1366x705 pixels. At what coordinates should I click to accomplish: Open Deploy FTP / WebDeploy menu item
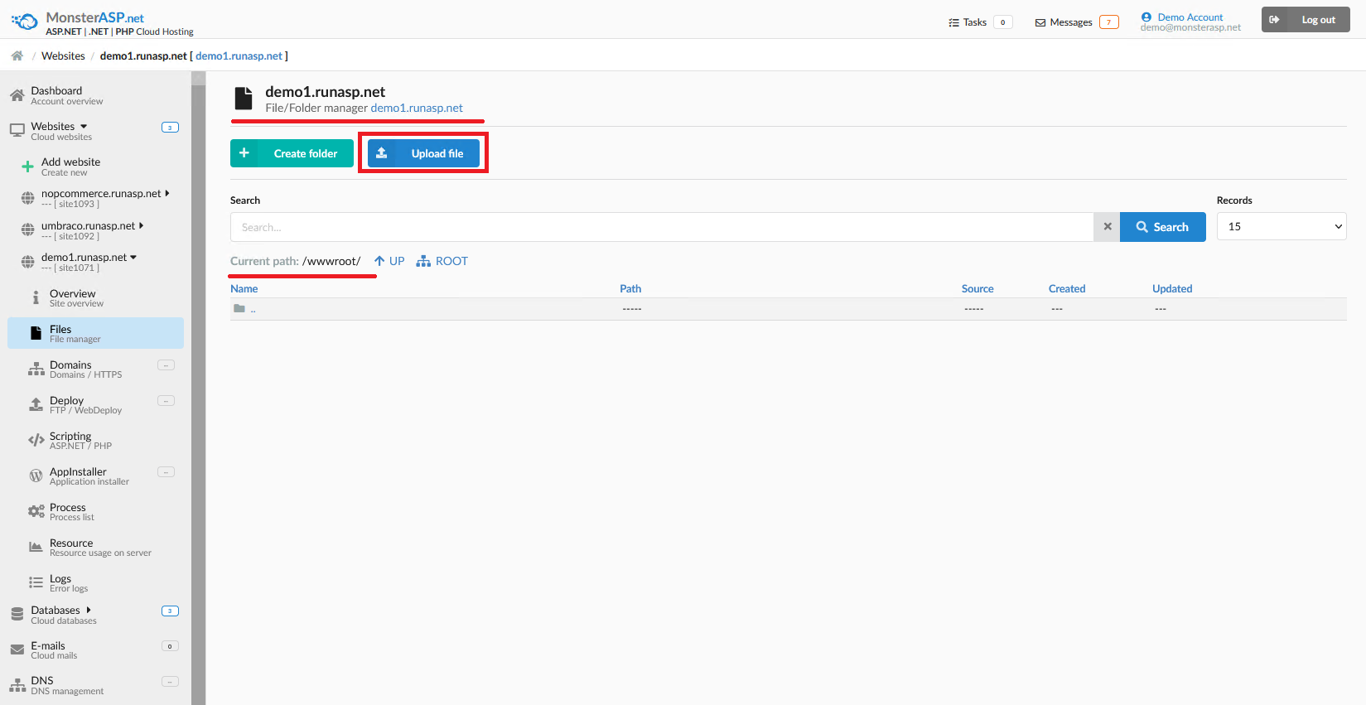(x=95, y=404)
